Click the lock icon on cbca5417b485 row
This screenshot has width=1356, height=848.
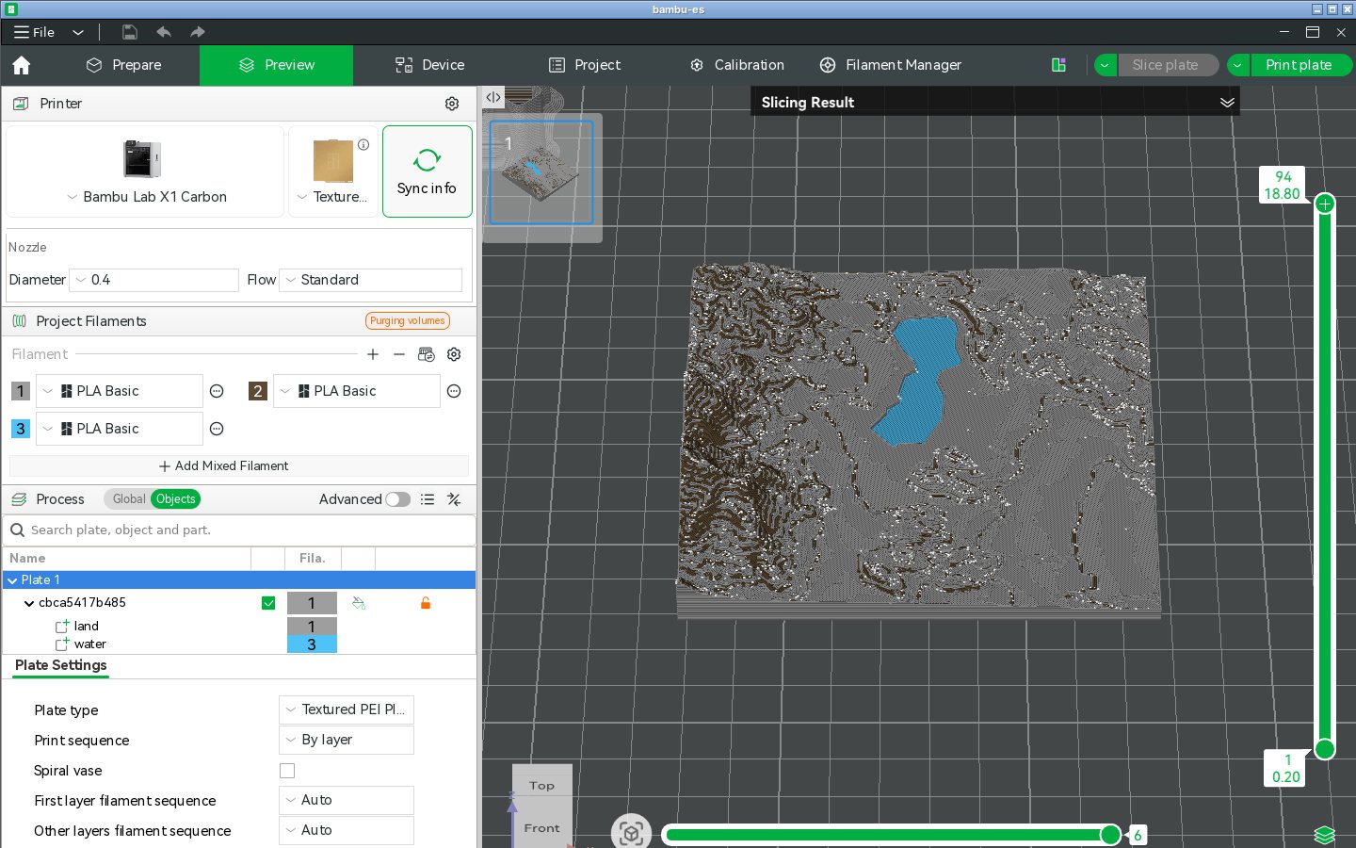(426, 603)
